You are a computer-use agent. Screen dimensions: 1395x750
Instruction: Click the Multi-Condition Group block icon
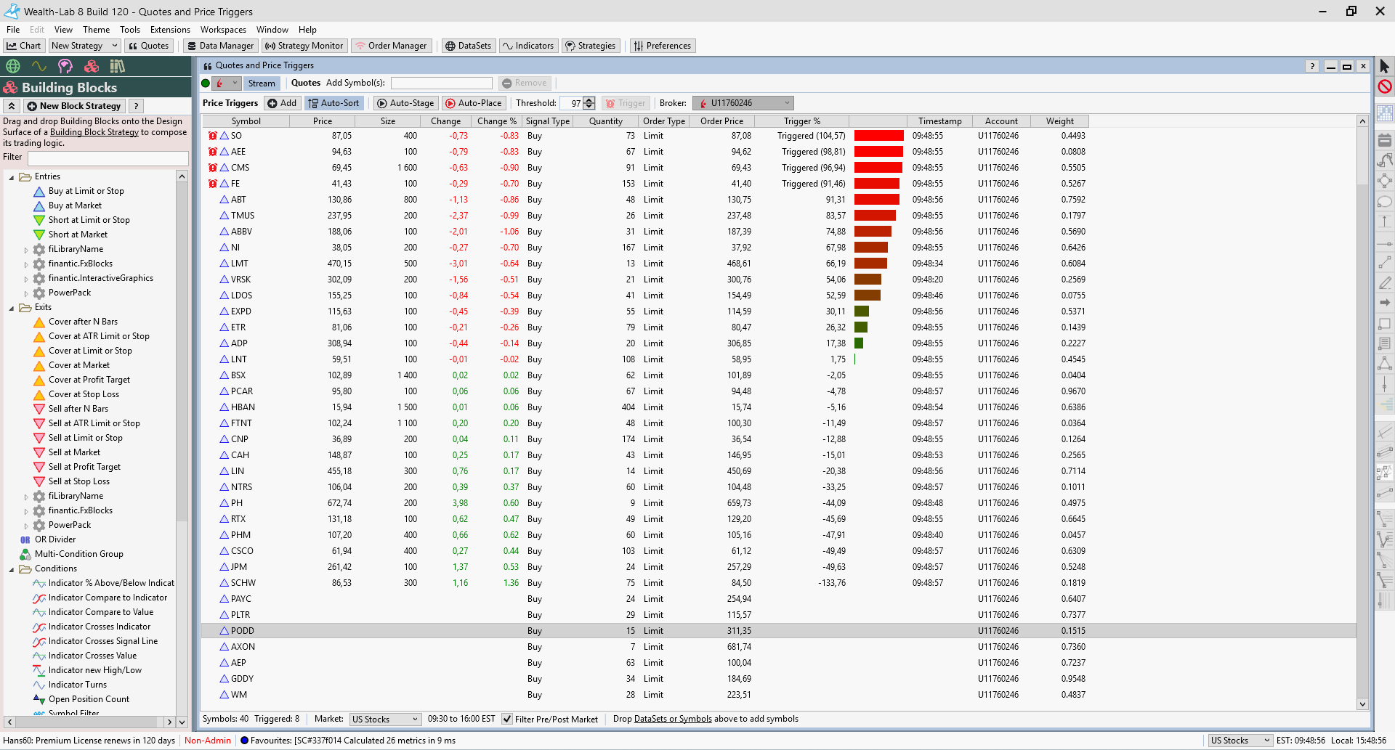[x=25, y=554]
